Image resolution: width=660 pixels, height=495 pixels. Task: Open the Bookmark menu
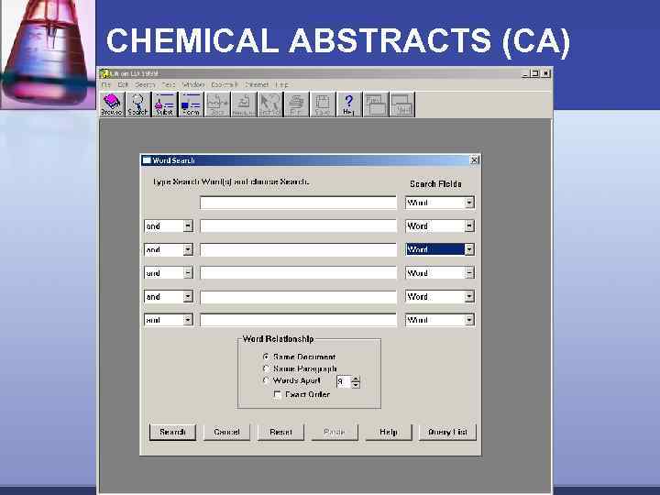pos(225,84)
